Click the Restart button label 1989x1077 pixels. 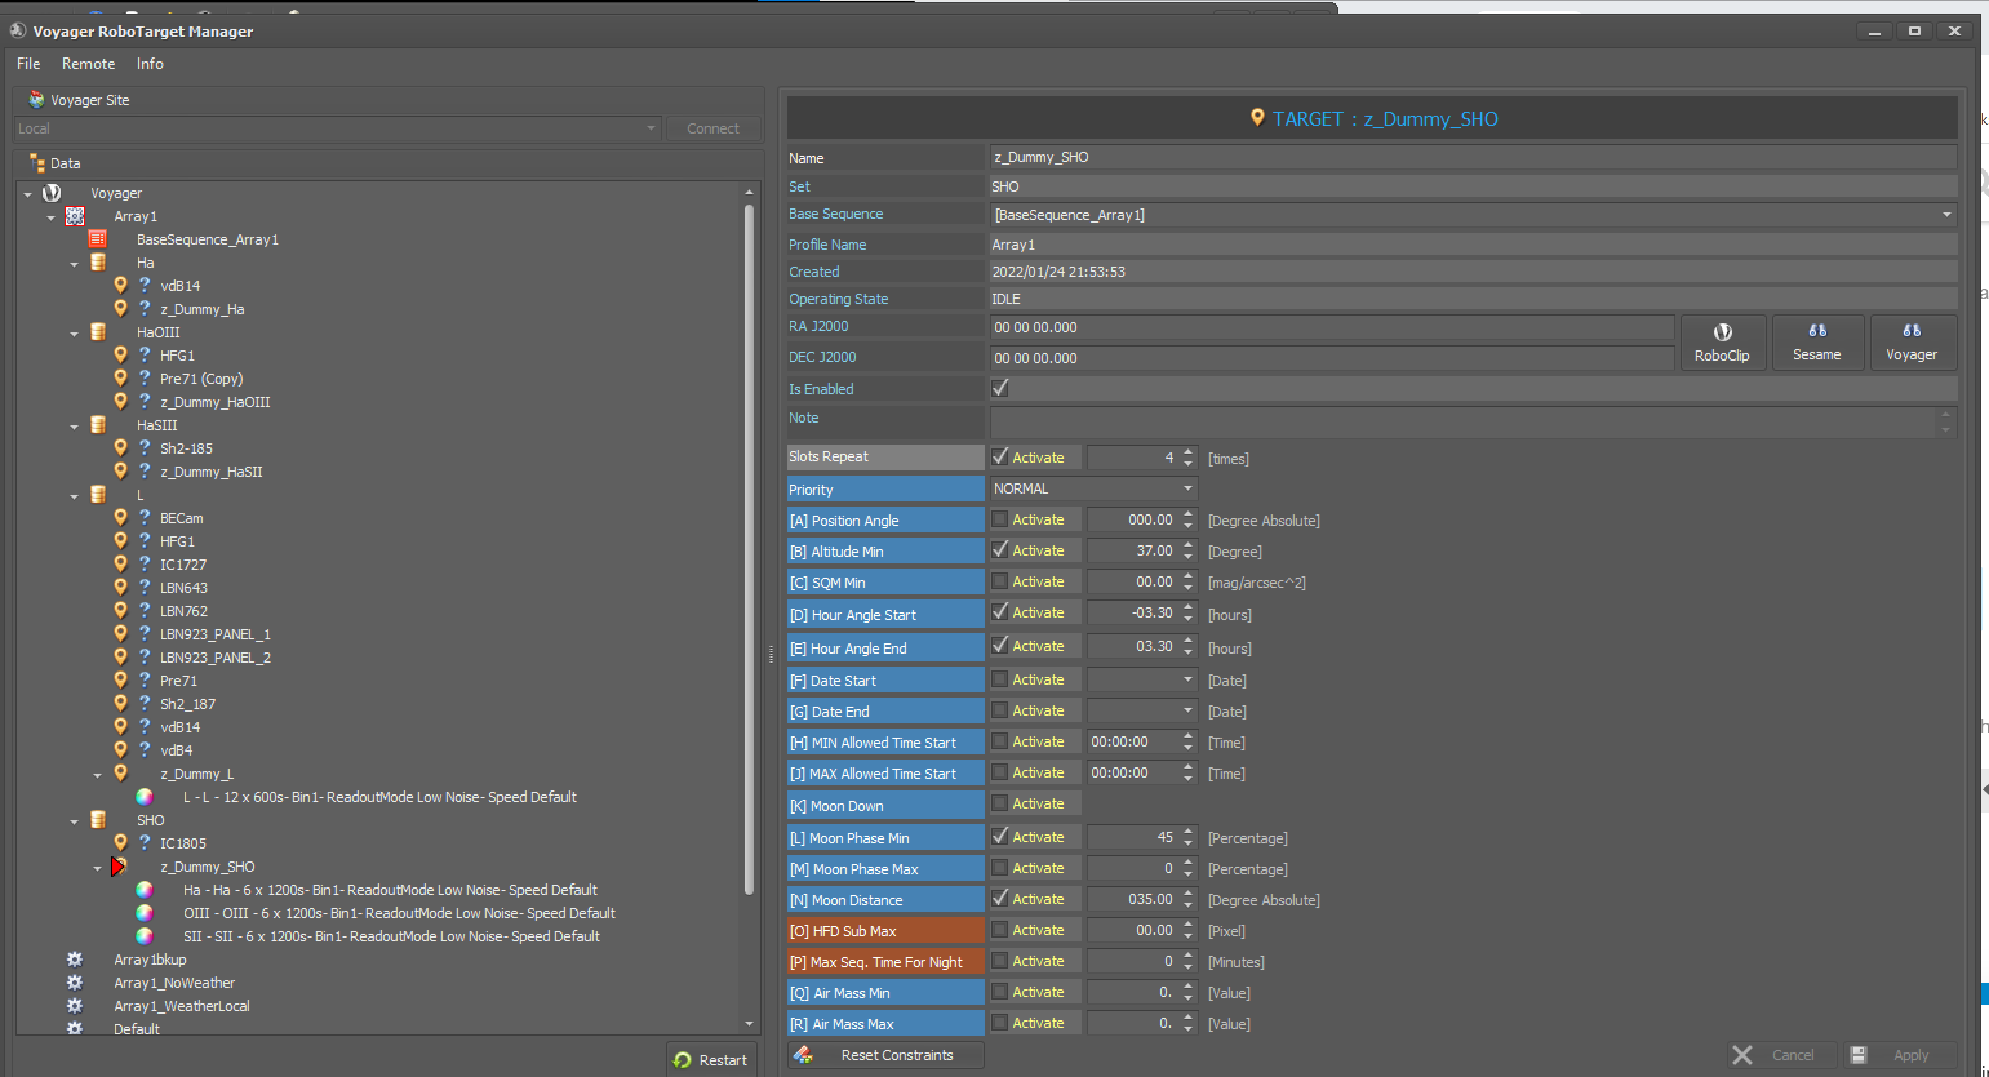(x=723, y=1060)
